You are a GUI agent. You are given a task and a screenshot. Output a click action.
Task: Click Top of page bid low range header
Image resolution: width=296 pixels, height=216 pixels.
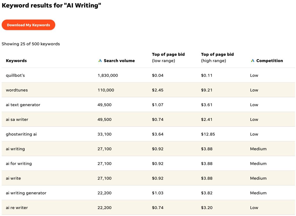[x=168, y=58]
